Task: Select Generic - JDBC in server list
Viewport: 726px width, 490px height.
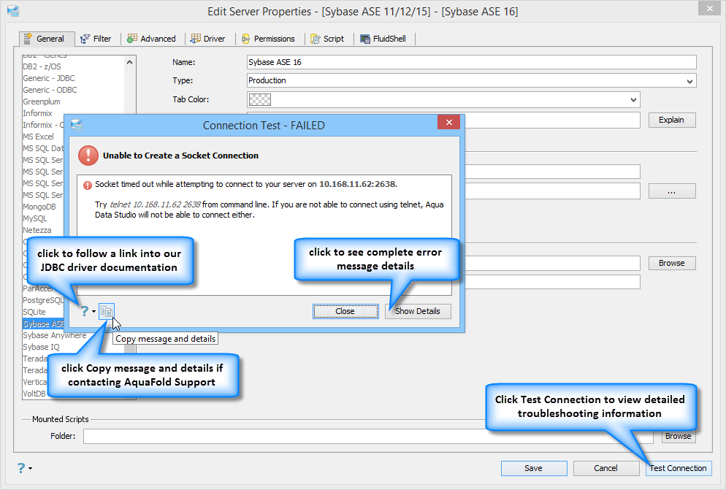Action: coord(49,78)
